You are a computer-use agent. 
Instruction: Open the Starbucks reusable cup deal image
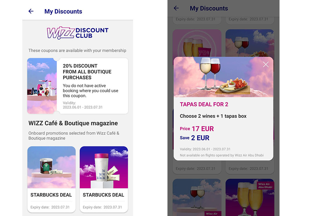click(104, 167)
